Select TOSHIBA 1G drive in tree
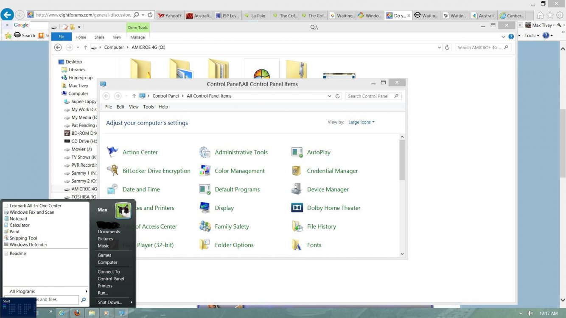The width and height of the screenshot is (566, 318). pyautogui.click(x=80, y=197)
